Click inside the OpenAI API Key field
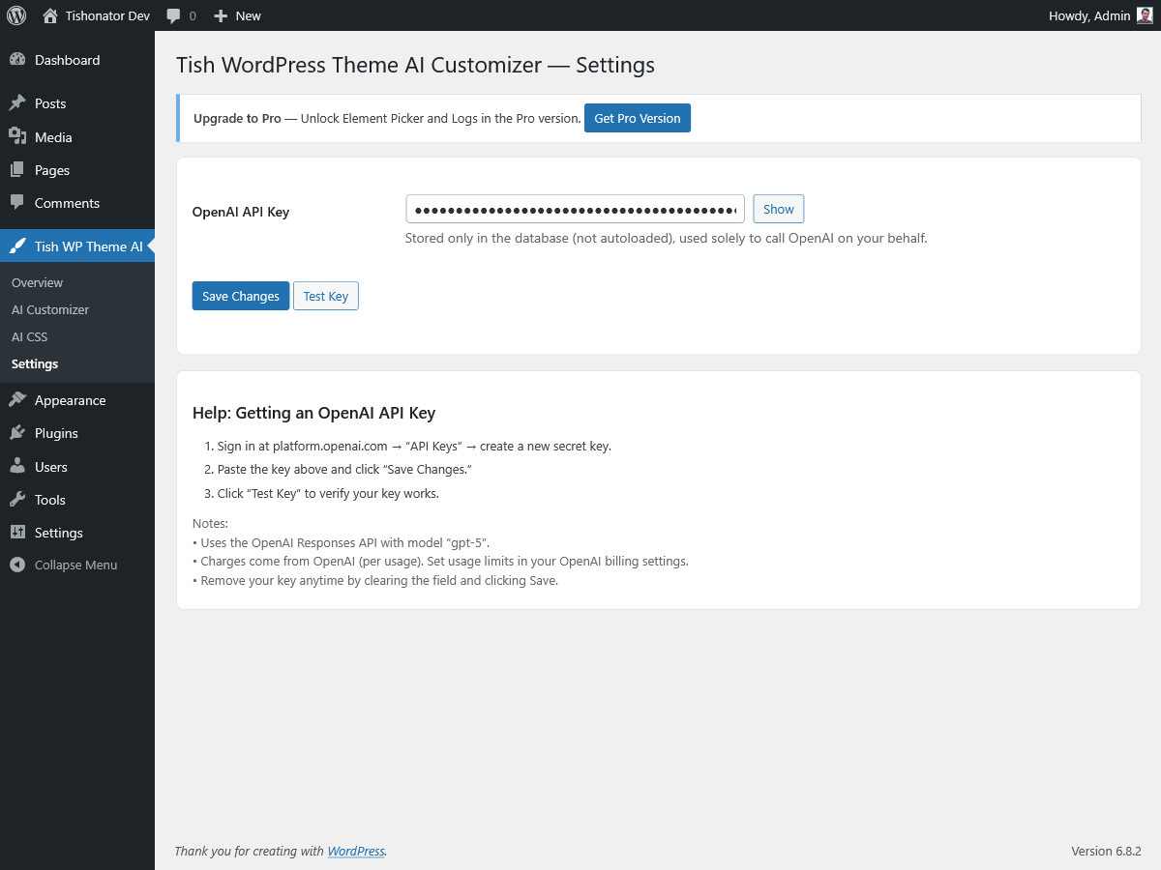This screenshot has height=870, width=1161. click(575, 209)
